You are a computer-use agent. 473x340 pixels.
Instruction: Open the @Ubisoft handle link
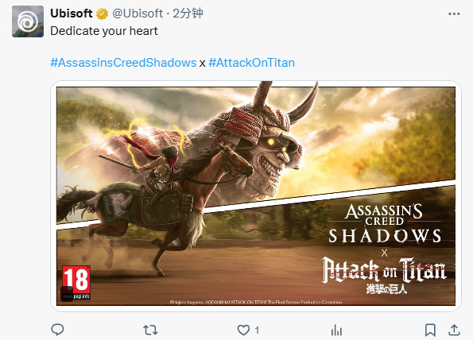point(138,14)
